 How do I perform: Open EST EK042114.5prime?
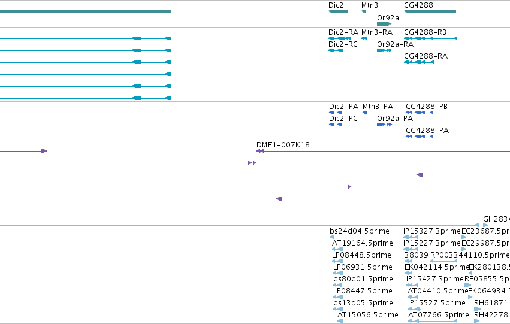437,267
